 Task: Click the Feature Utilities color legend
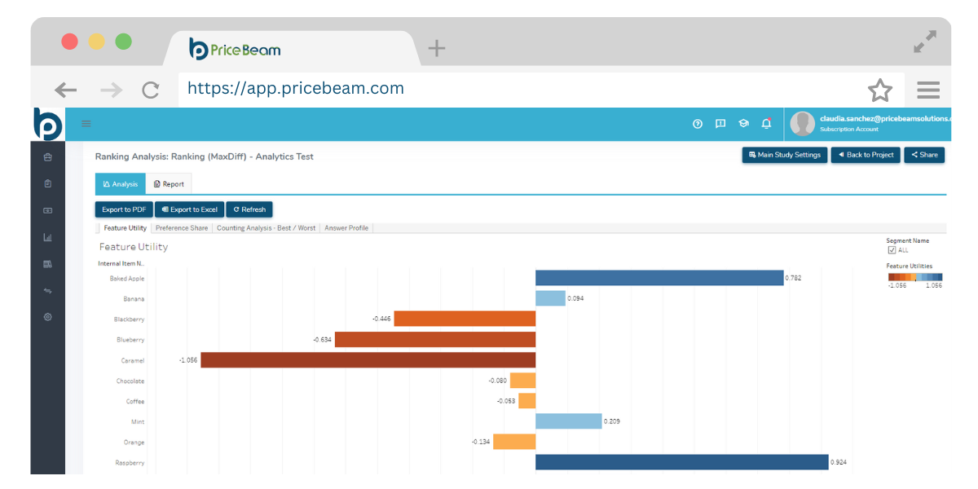(x=914, y=277)
